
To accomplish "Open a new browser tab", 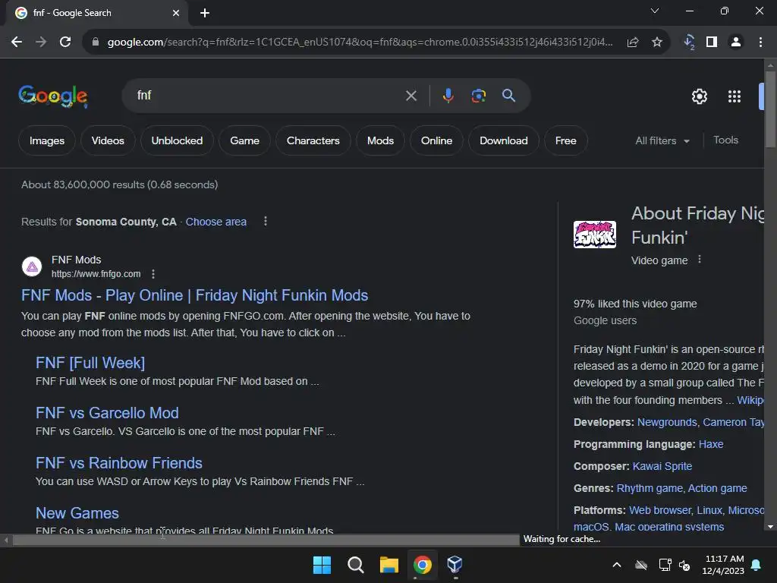I will point(205,13).
